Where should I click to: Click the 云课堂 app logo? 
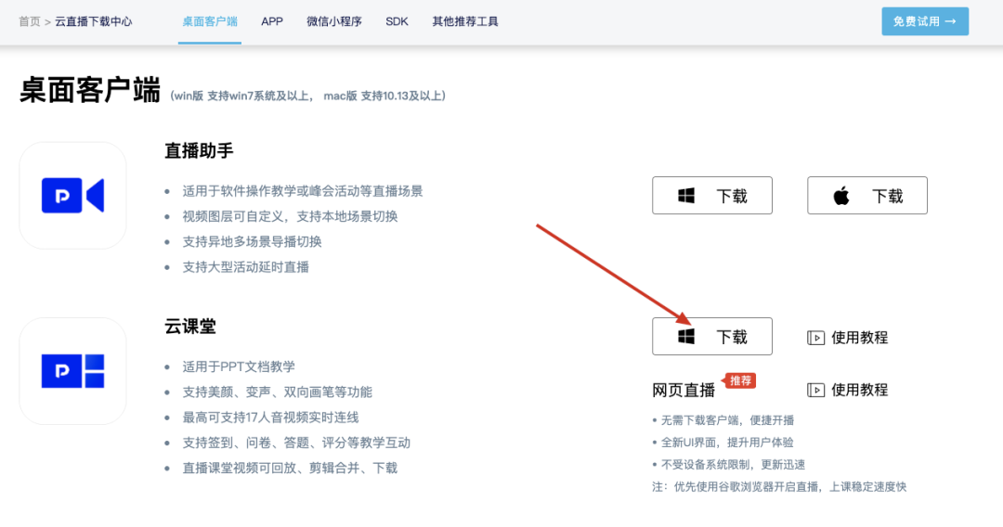72,371
